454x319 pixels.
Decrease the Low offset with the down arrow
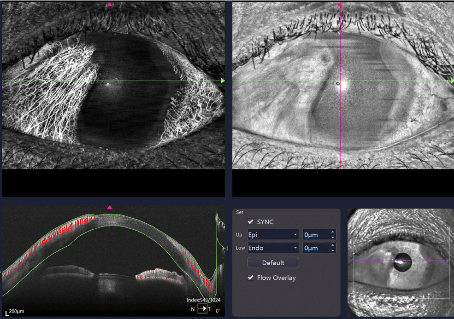click(333, 251)
